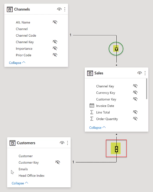
Task: Click the Line Total sigma icon
Action: coord(92,112)
